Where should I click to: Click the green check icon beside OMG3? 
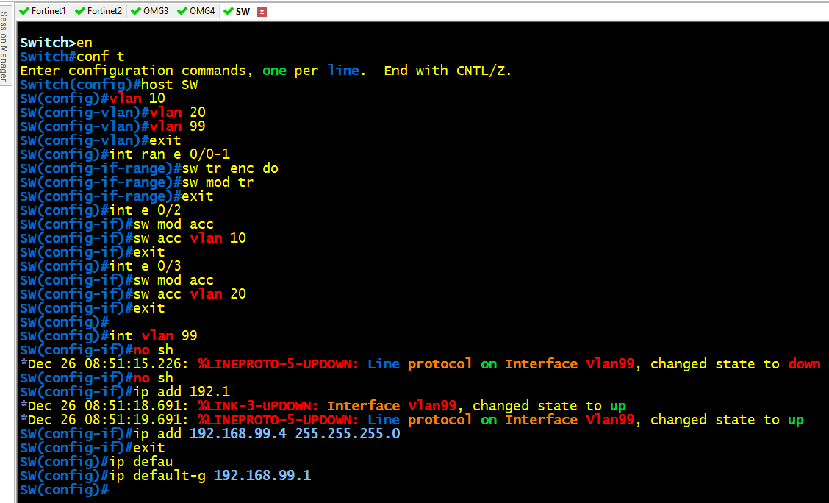click(135, 11)
